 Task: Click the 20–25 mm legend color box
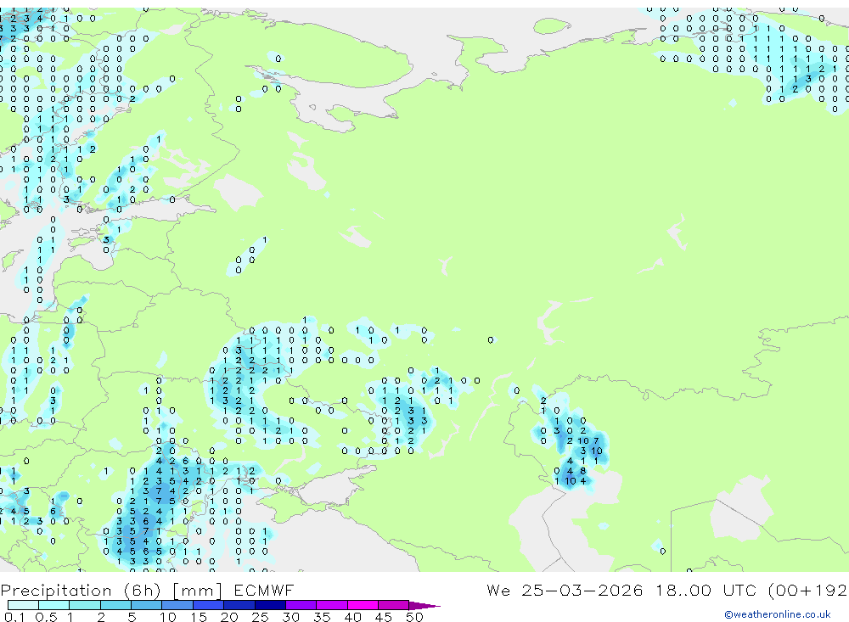239,605
